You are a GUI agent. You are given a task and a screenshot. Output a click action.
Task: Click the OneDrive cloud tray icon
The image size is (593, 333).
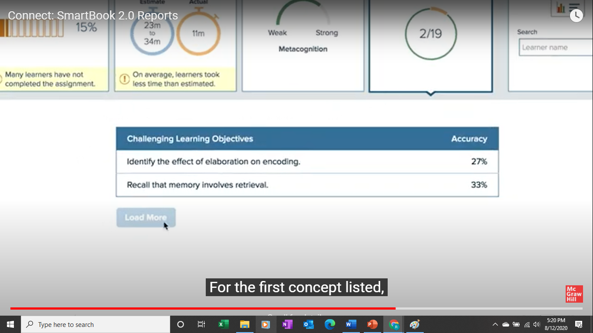click(x=506, y=324)
